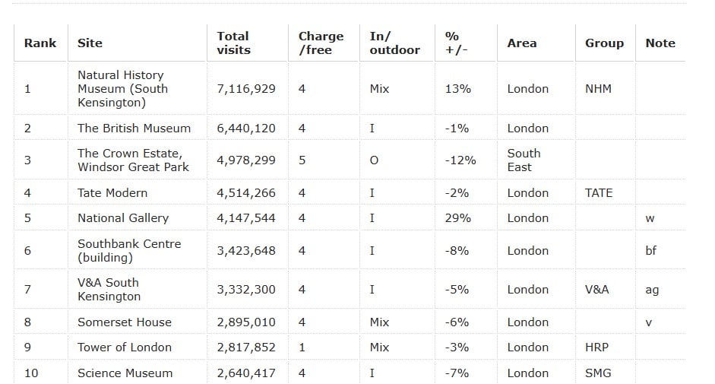
Task: Click the Science Museum site name
Action: click(125, 373)
